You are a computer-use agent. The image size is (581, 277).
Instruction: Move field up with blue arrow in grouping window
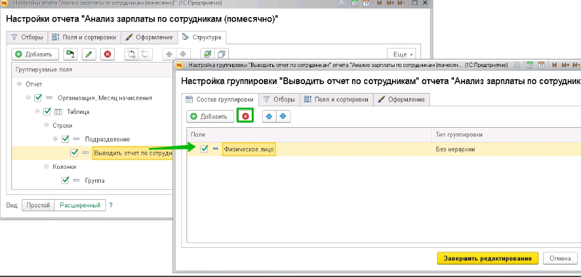(x=270, y=116)
